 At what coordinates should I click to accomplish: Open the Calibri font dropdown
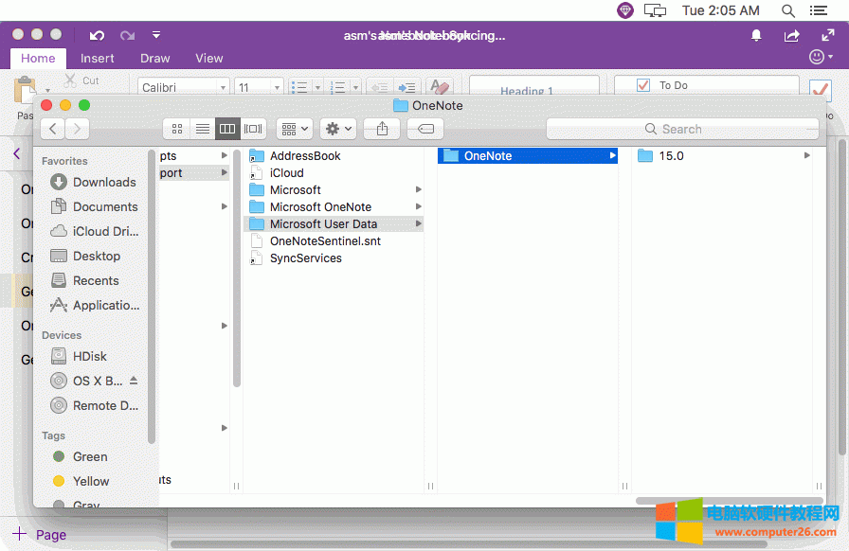pyautogui.click(x=183, y=86)
